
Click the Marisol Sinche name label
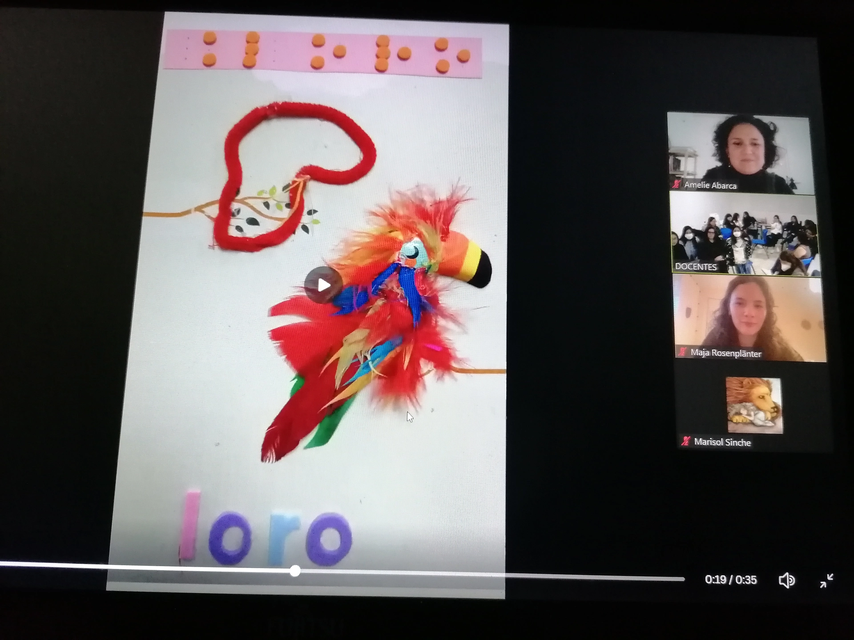[722, 442]
